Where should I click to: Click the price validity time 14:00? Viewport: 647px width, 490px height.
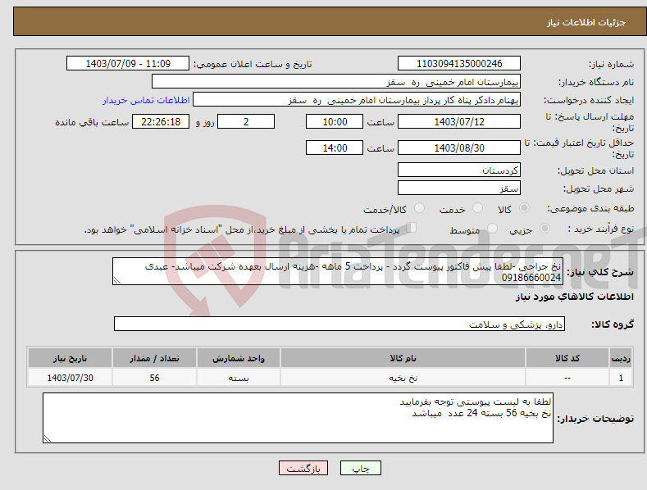[x=335, y=147]
